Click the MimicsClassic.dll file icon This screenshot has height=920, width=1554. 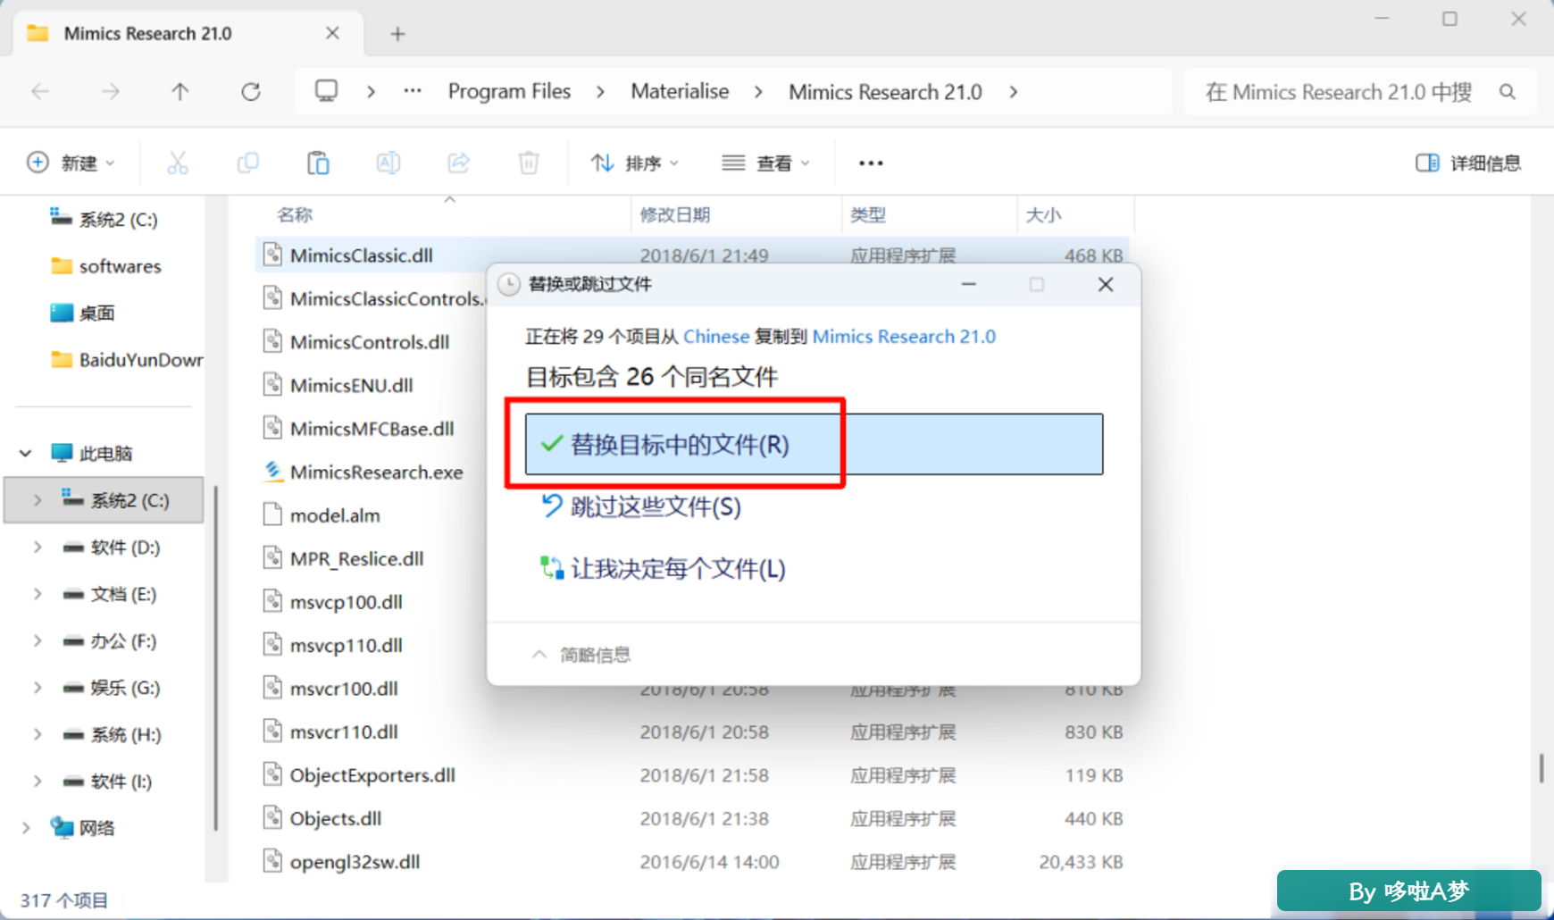coord(273,255)
